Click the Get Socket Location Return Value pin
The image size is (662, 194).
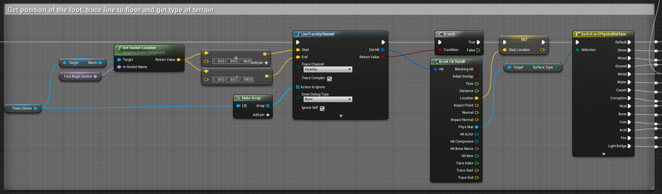(x=178, y=60)
